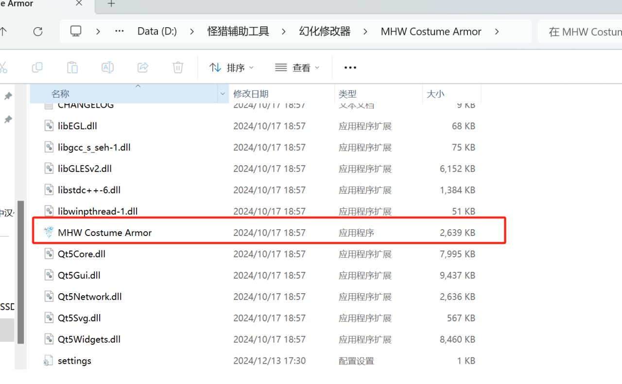Select the Qt5Svg.dll file icon
Viewport: 622px width, 384px height.
pos(49,318)
